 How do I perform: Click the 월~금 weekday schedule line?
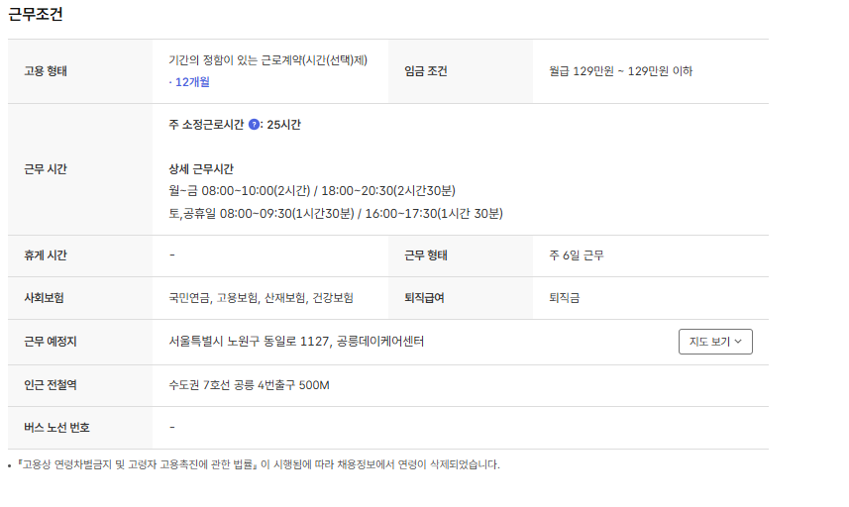(x=312, y=191)
